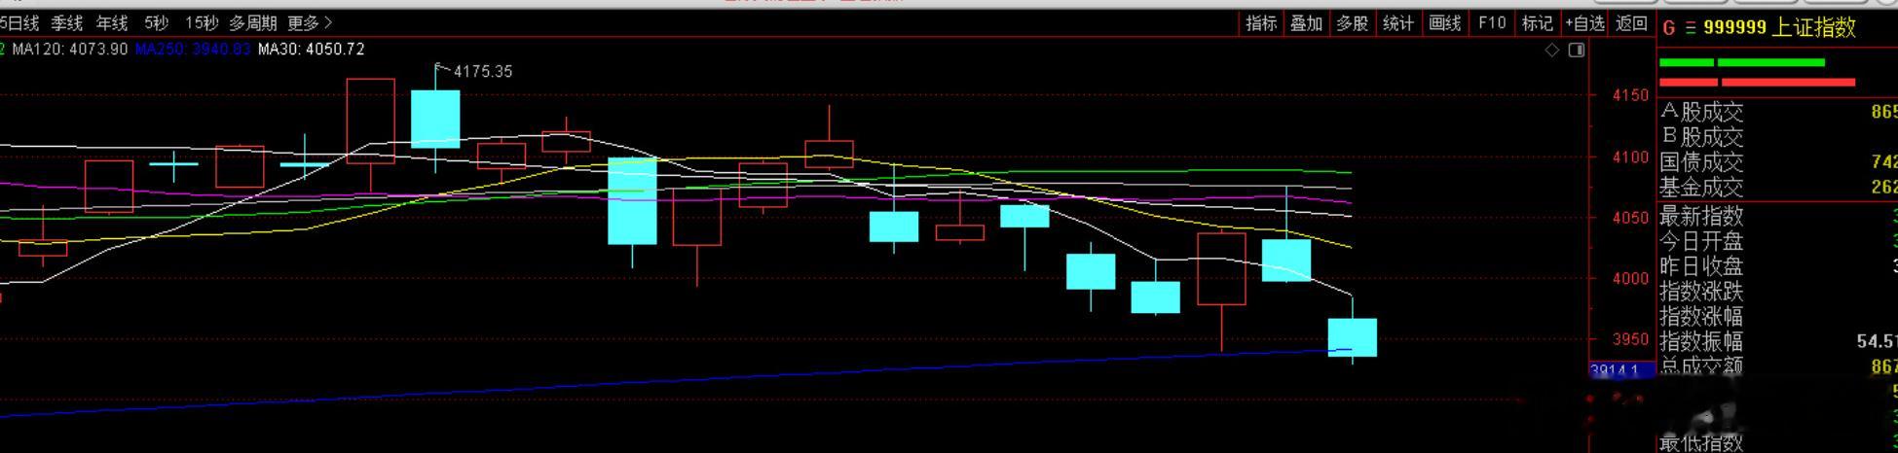
Task: Open the 指标 indicators button
Action: (x=1261, y=23)
